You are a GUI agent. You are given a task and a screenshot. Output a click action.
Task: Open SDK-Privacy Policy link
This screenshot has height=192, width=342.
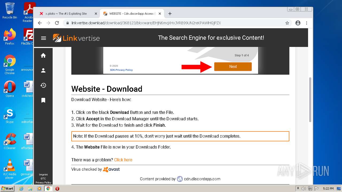[121, 70]
